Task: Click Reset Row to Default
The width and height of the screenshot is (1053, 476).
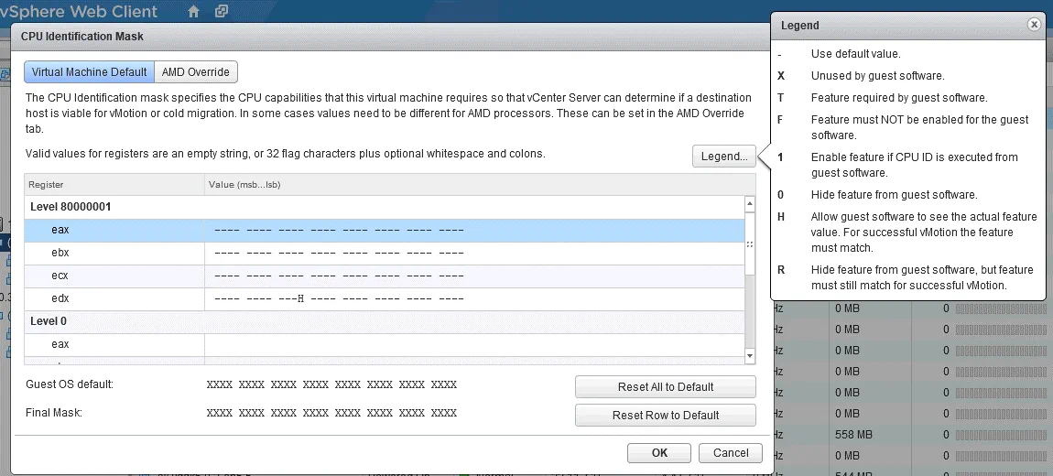Action: pyautogui.click(x=665, y=416)
